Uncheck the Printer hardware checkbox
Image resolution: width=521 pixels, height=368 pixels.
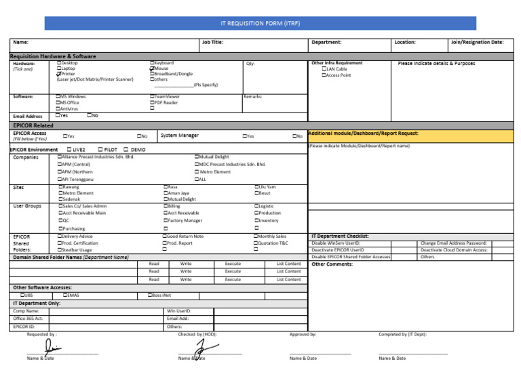pyautogui.click(x=59, y=74)
